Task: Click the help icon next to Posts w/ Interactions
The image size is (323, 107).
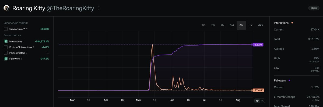Action: pos(34,47)
